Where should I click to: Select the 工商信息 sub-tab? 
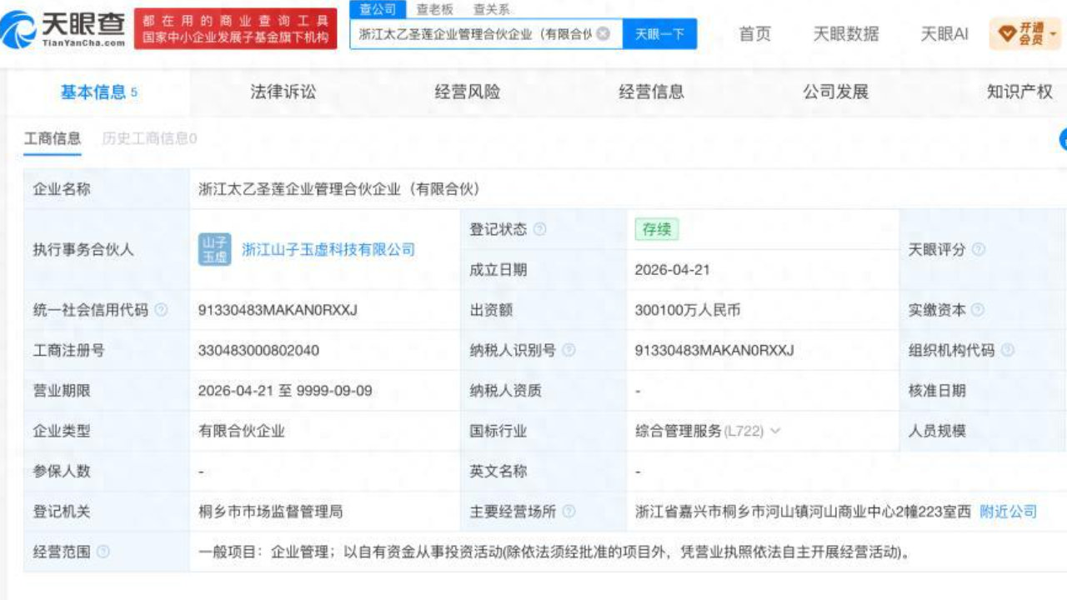(53, 138)
